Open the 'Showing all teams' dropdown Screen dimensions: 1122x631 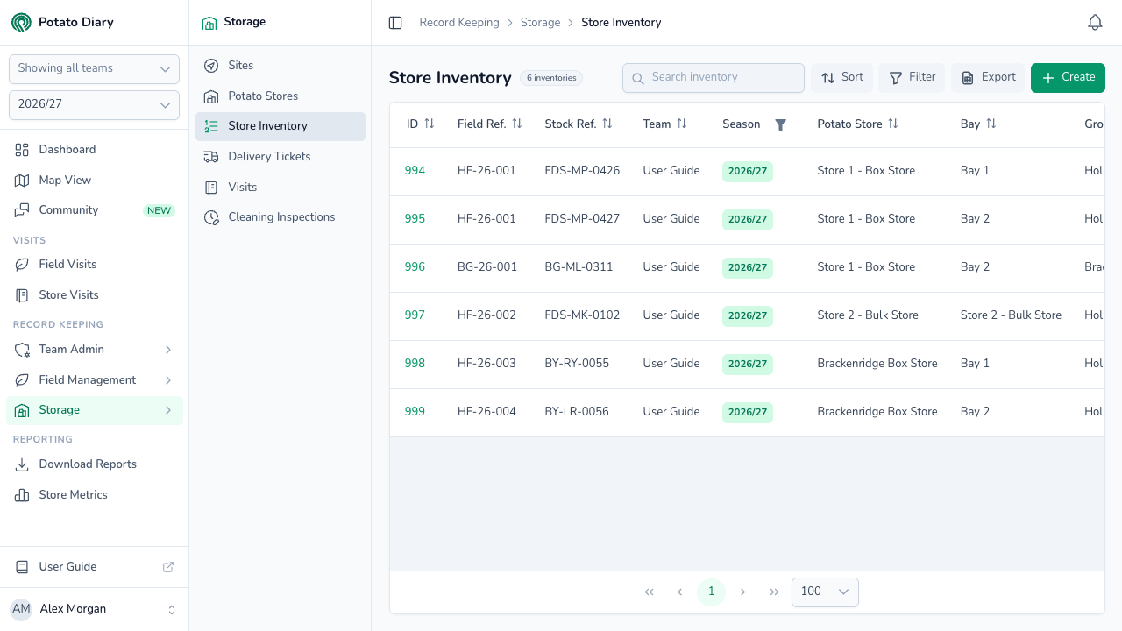point(94,69)
